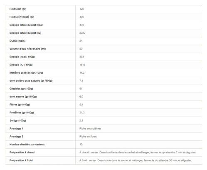Click the 'Sel (gr /100g)' label
207x170 pixels.
(x=18, y=120)
